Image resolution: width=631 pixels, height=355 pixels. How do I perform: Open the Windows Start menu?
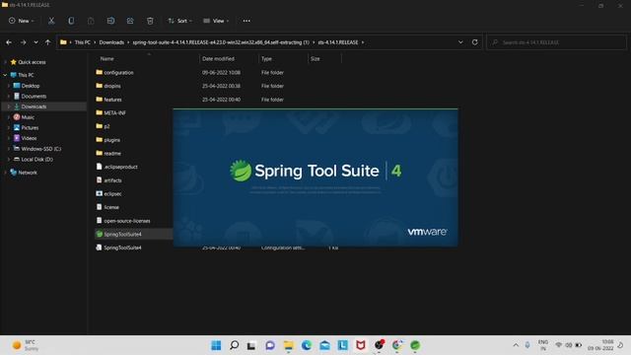(x=216, y=345)
